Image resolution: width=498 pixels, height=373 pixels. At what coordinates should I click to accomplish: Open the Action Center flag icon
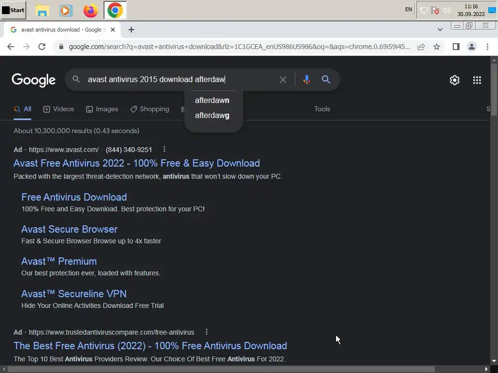tap(435, 11)
